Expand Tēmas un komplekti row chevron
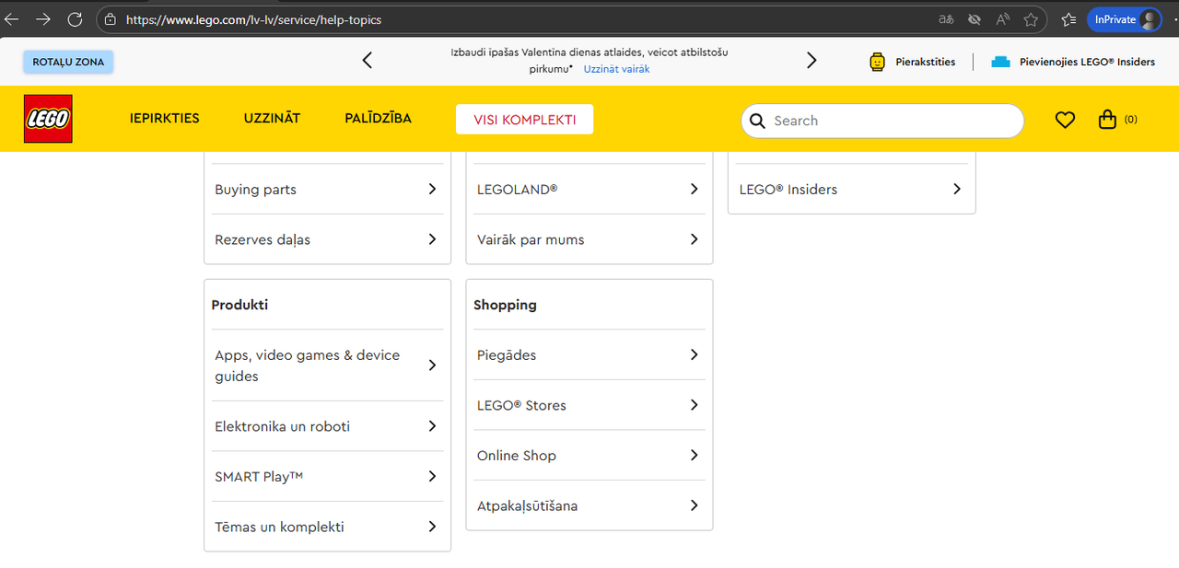 click(432, 527)
